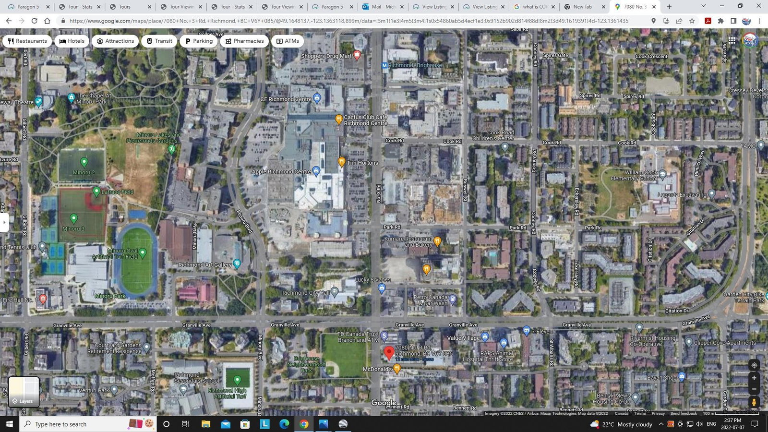
Task: Open a new browser tab with plus
Action: click(x=669, y=7)
